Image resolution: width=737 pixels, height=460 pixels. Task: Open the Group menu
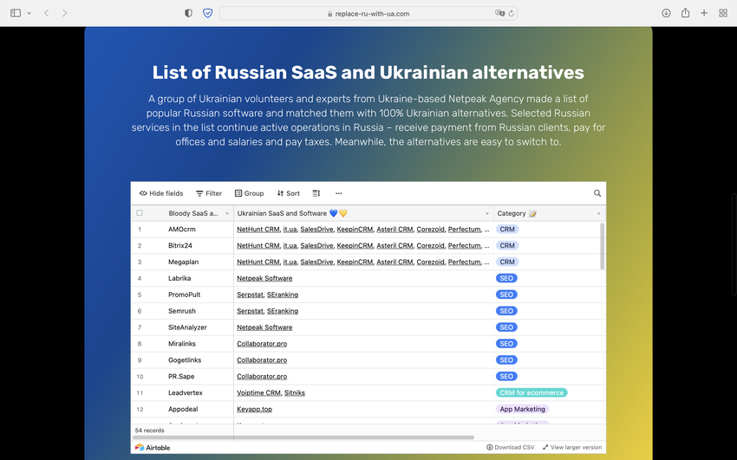[x=249, y=193]
